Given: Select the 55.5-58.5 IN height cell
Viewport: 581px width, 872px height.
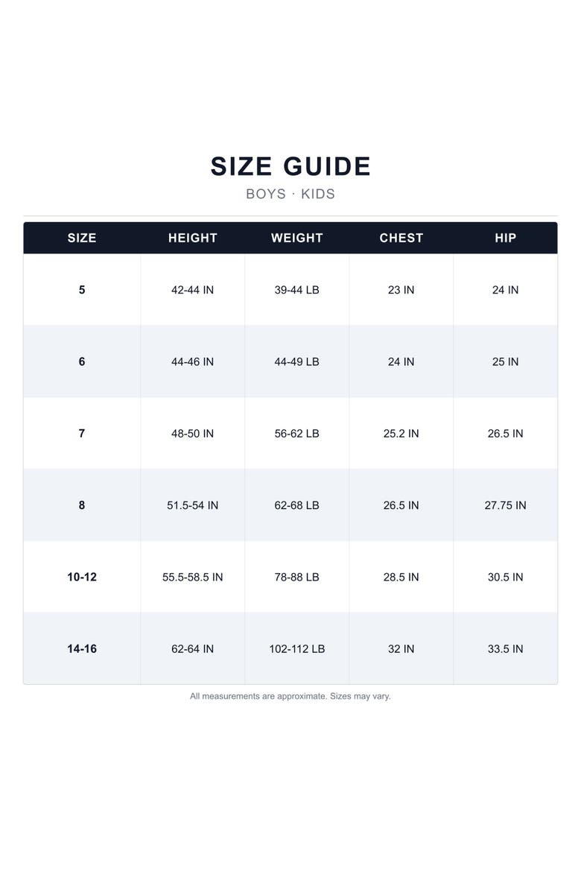Looking at the screenshot, I should (192, 577).
